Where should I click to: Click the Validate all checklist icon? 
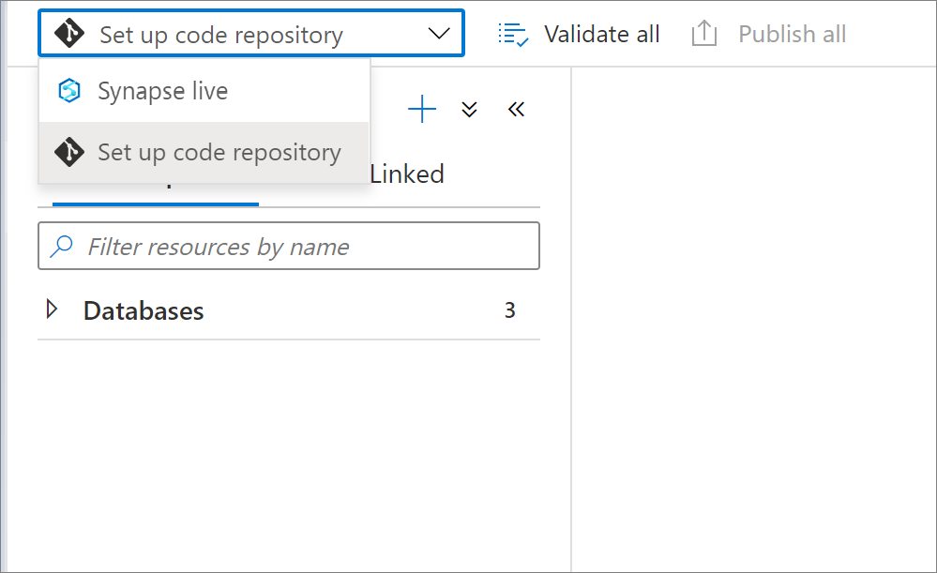(512, 33)
